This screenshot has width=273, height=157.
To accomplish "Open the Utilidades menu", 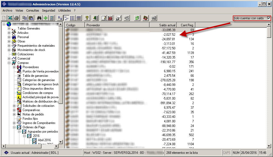I will (64, 10).
